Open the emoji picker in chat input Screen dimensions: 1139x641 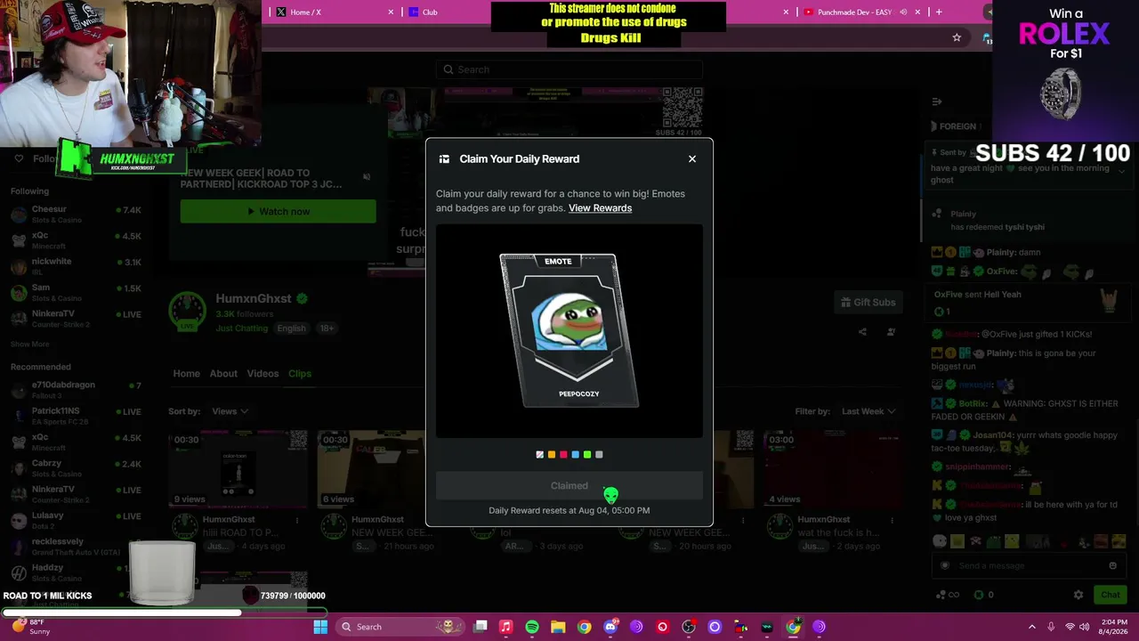(1112, 565)
